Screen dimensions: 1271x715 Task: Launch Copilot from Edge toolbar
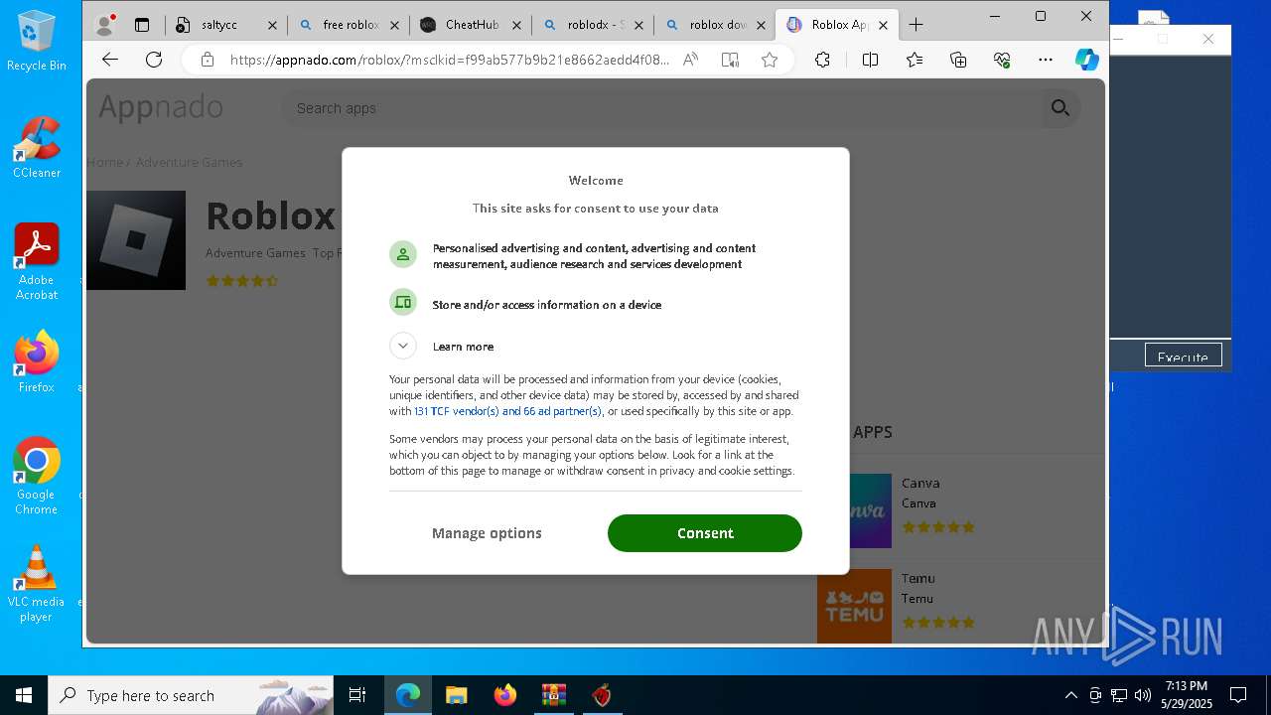point(1087,60)
